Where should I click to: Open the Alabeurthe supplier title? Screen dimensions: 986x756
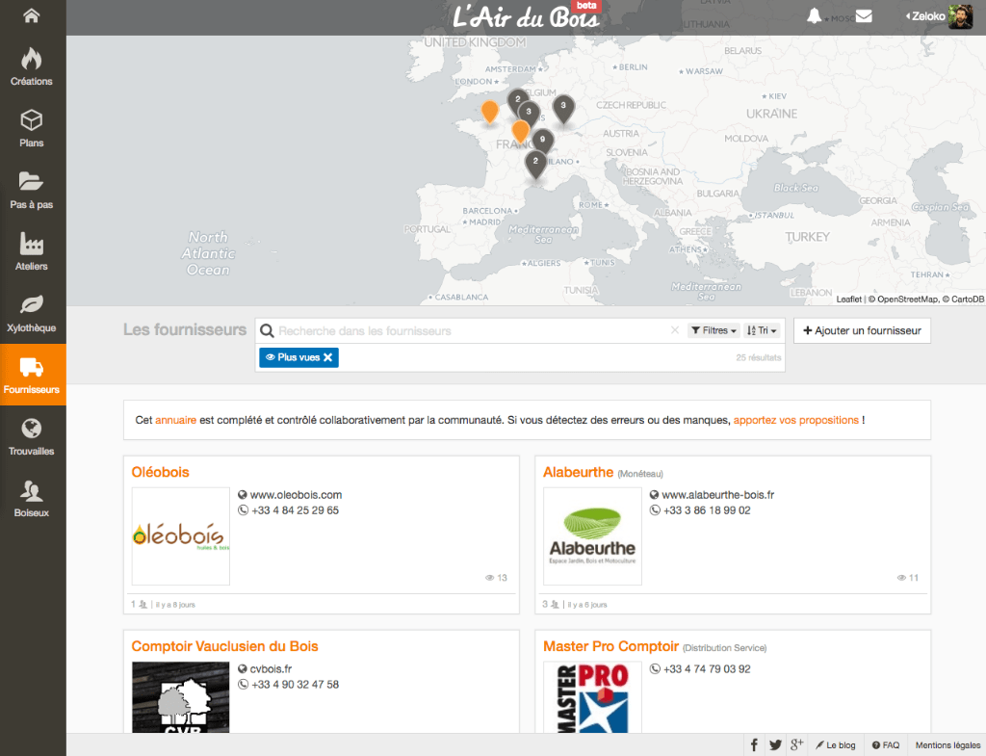pos(578,472)
